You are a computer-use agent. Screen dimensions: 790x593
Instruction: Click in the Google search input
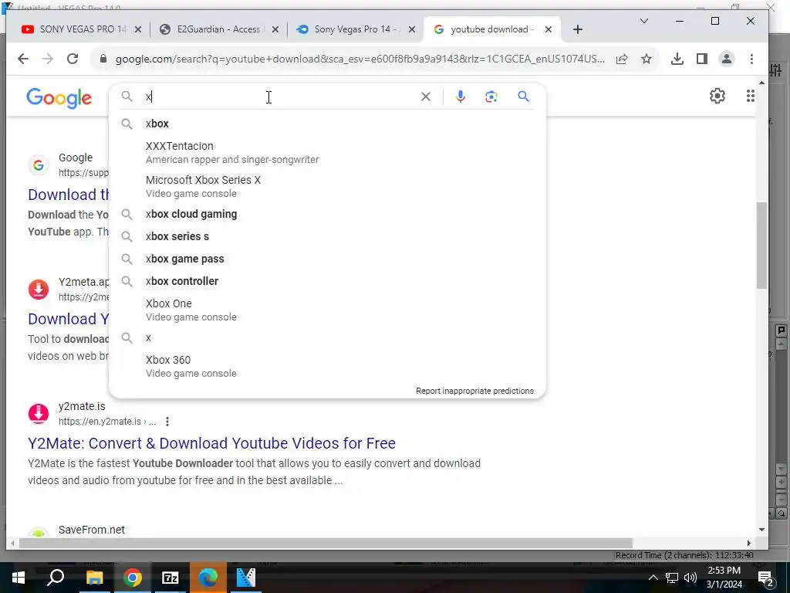279,97
